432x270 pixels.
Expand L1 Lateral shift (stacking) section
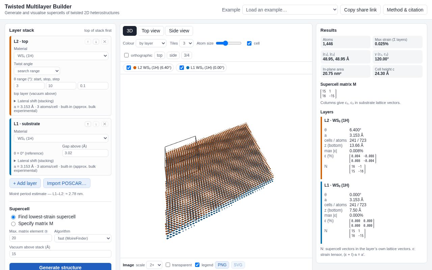click(34, 161)
